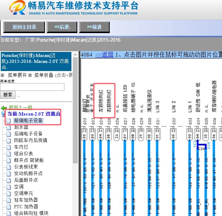222x216 pixels.
Task: Click the Porsche Macan model title banner
Action: point(36,61)
